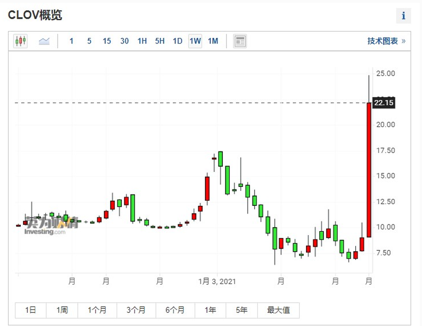Viewport: 422px width, 326px height.
Task: Click the info icon beside CLOV overview
Action: point(403,16)
